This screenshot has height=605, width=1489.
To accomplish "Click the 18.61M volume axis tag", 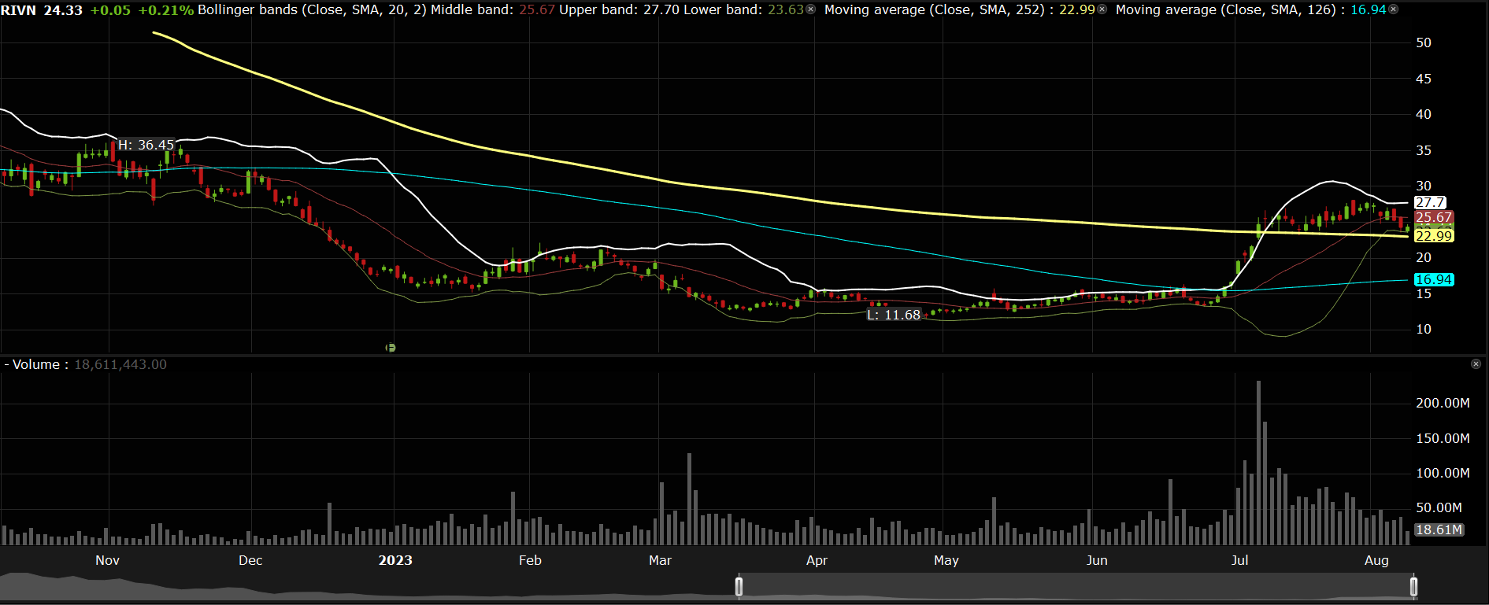I will click(x=1439, y=529).
